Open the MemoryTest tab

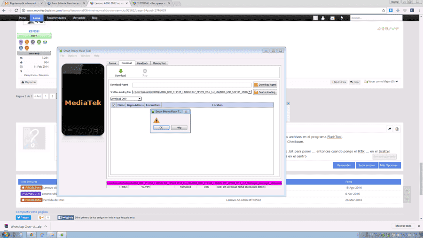pyautogui.click(x=159, y=63)
